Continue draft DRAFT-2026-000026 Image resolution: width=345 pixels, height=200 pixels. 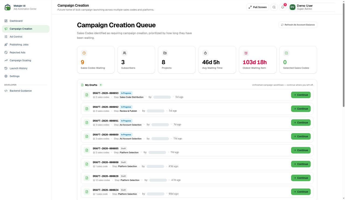301,178
